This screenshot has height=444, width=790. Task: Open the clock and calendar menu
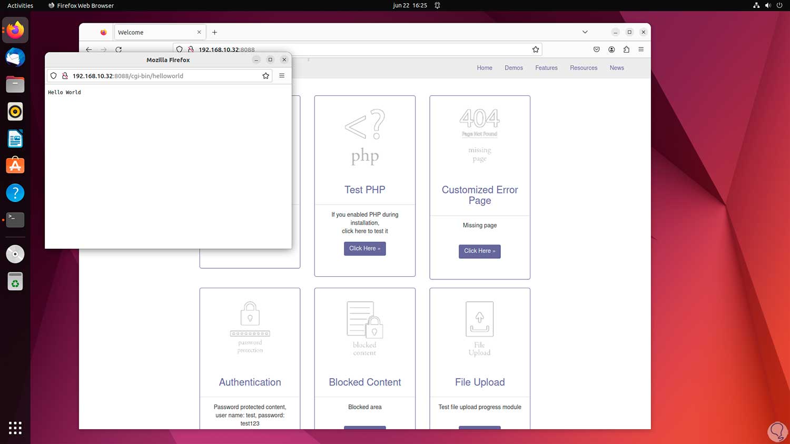pyautogui.click(x=410, y=5)
